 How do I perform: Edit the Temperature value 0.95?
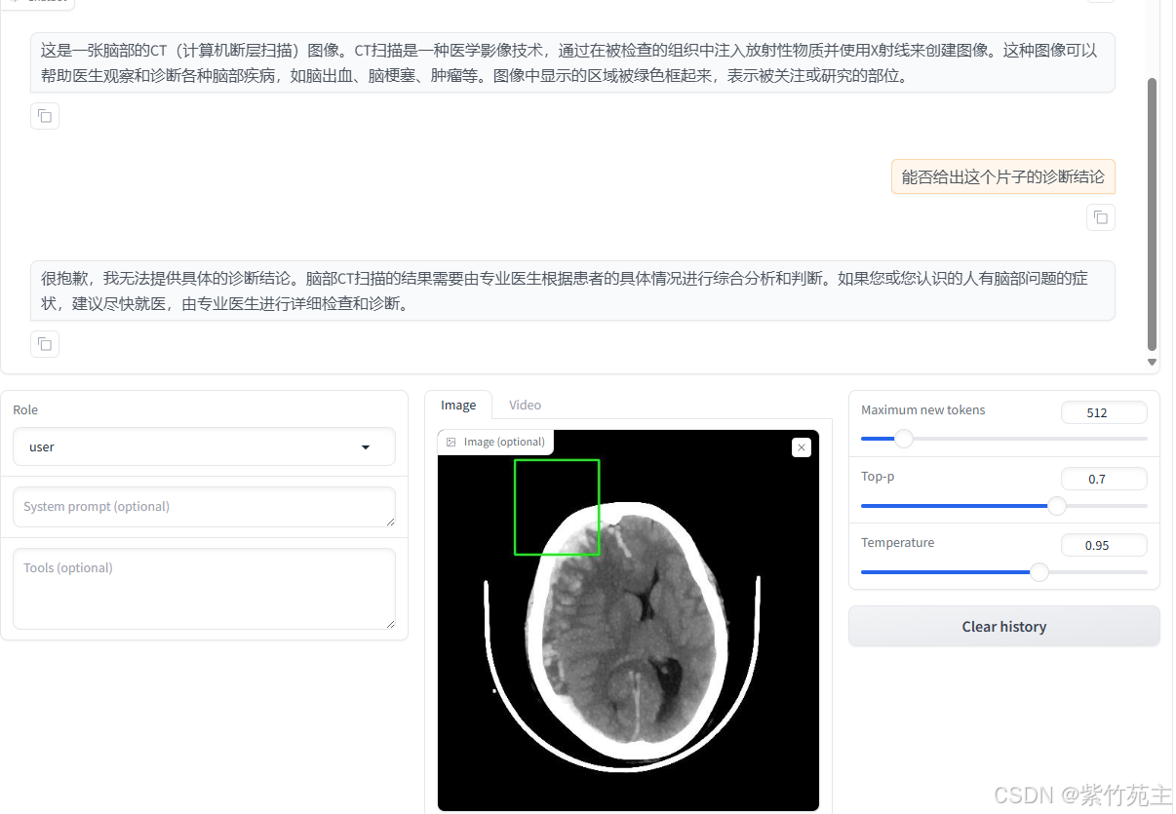point(1104,545)
